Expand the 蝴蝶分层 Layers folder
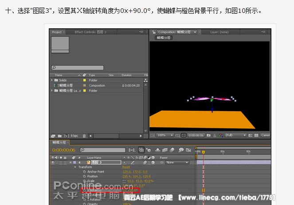Screen dimensions: 294x205 coord(52,90)
